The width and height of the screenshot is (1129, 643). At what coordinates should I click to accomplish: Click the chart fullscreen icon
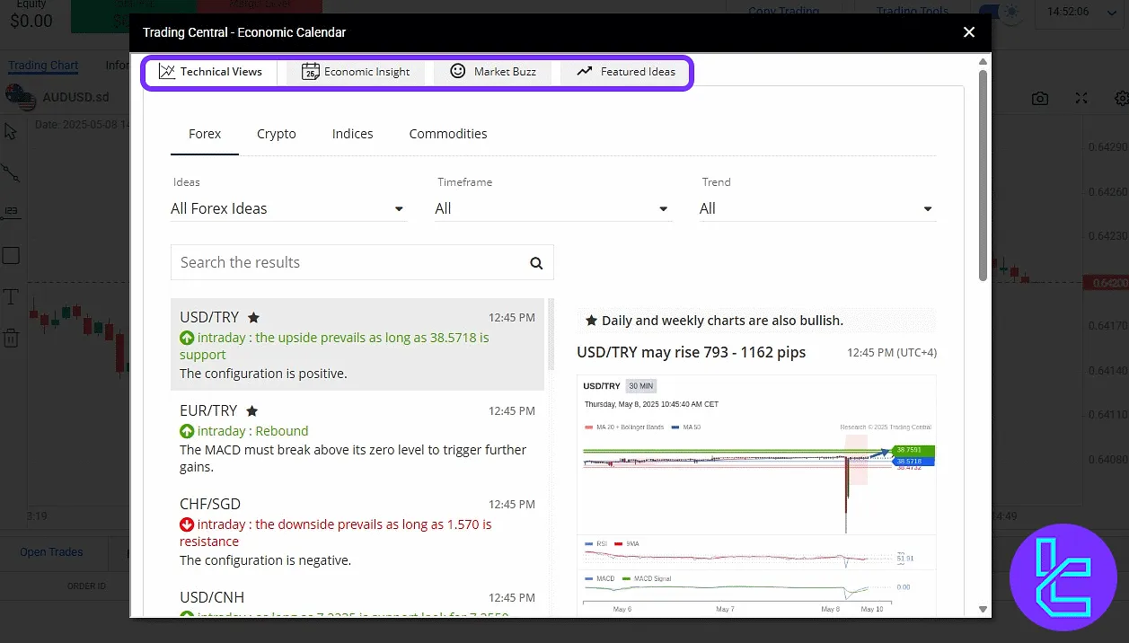pos(1081,99)
